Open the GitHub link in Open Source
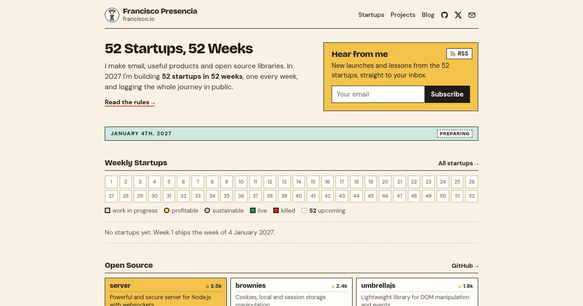 [x=465, y=266]
